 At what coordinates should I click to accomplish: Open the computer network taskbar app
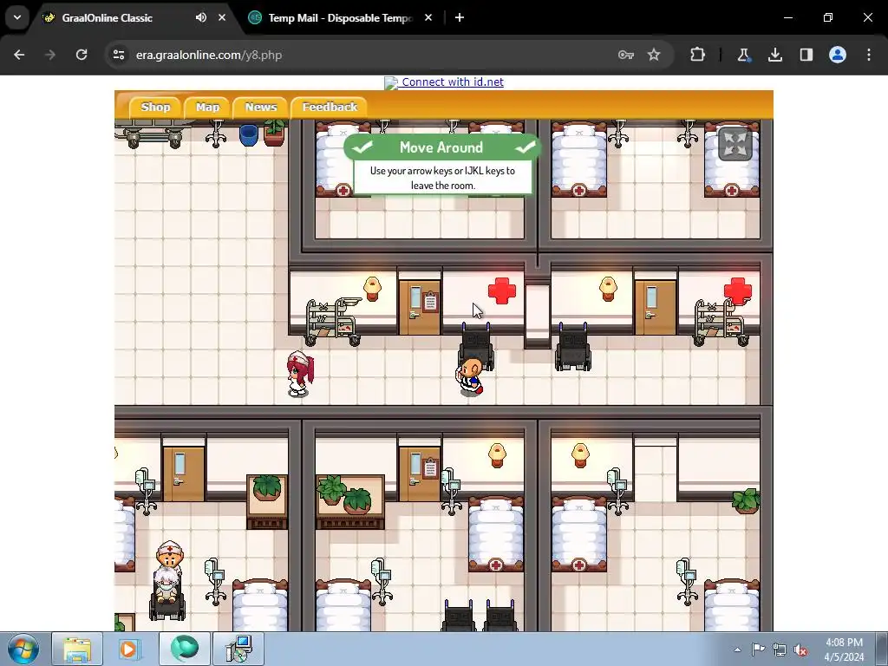[238, 649]
